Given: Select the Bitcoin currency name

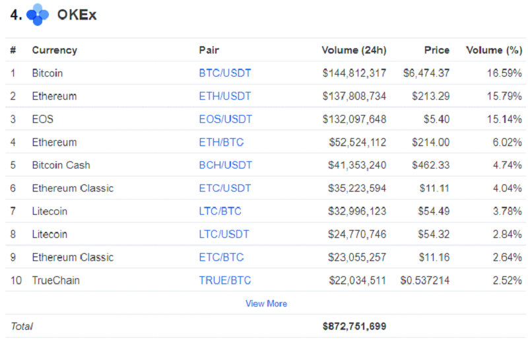Looking at the screenshot, I should coord(47,73).
